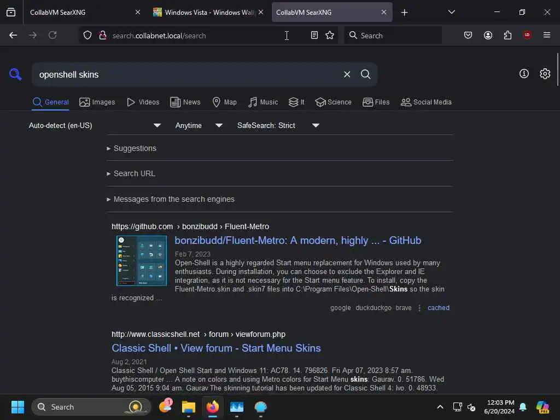The width and height of the screenshot is (560, 420).
Task: Click the Firefox toolbar Search field
Action: pyautogui.click(x=393, y=36)
